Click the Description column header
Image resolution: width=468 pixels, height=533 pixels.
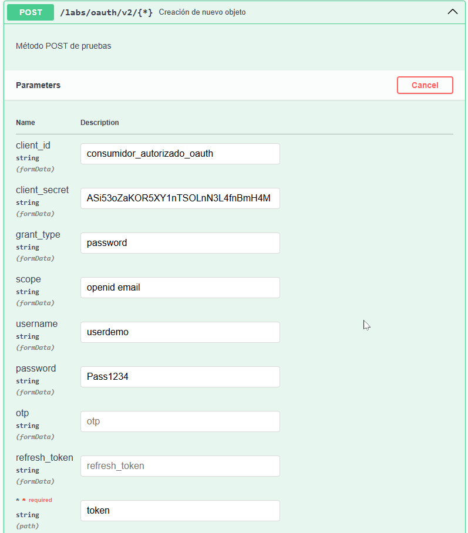100,123
